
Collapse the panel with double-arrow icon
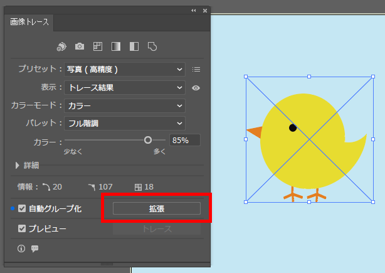[194, 11]
